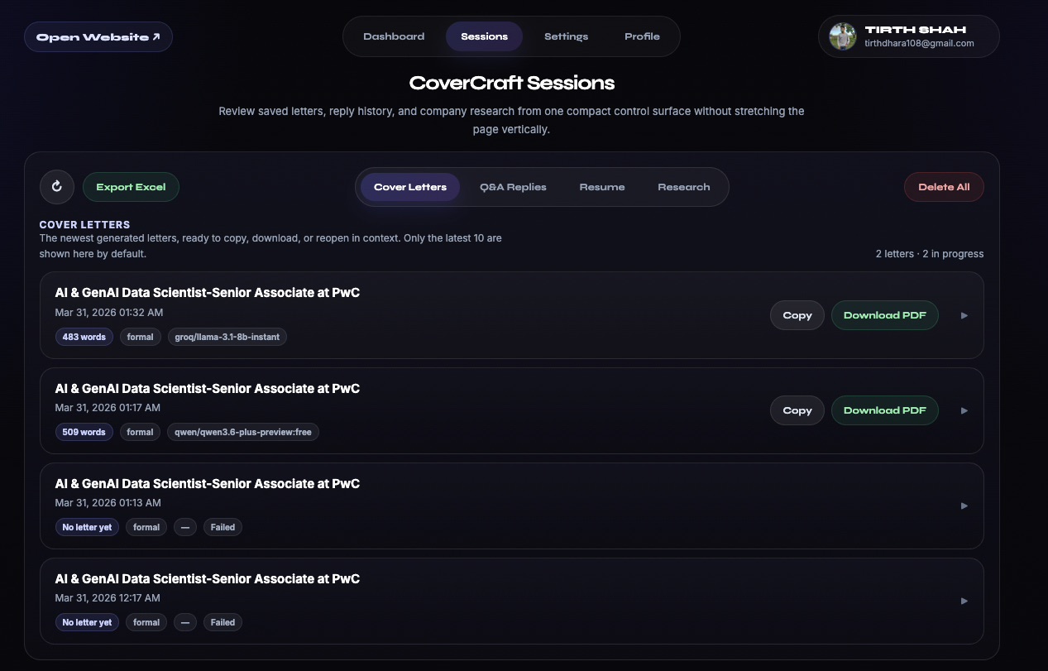Image resolution: width=1048 pixels, height=671 pixels.
Task: Click the qwen/qwen3.6-plus-preview:free model tag
Action: pyautogui.click(x=242, y=431)
